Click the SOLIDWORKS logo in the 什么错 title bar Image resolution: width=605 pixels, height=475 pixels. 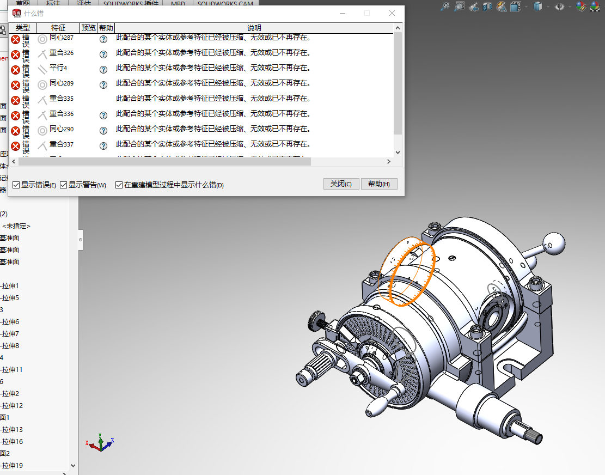pyautogui.click(x=16, y=14)
